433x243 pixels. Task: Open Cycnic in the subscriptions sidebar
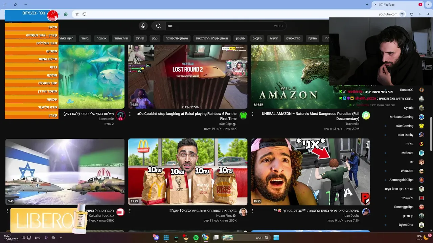point(409,108)
